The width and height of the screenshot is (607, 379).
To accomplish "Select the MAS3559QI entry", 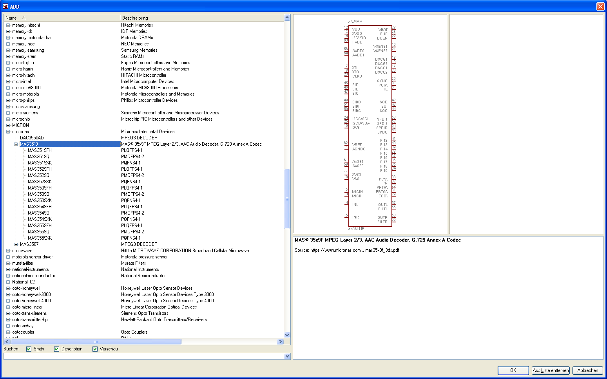I will pyautogui.click(x=39, y=232).
